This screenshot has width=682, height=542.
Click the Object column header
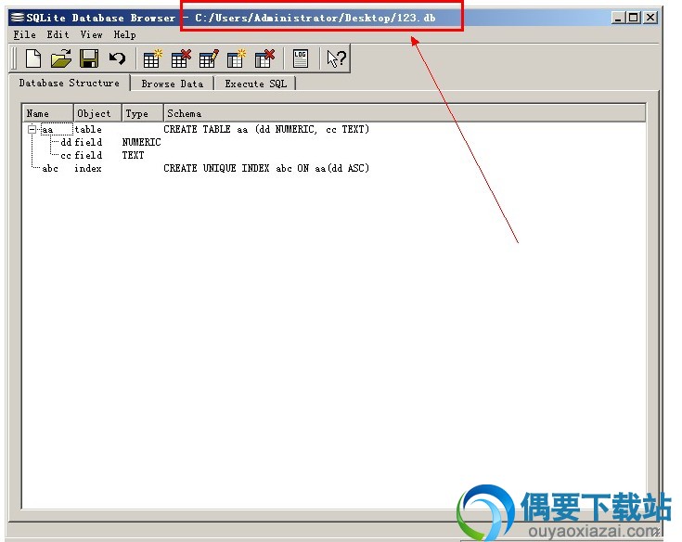pos(97,113)
